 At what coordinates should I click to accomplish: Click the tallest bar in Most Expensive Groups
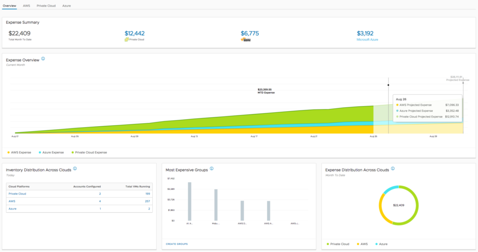tap(190, 201)
